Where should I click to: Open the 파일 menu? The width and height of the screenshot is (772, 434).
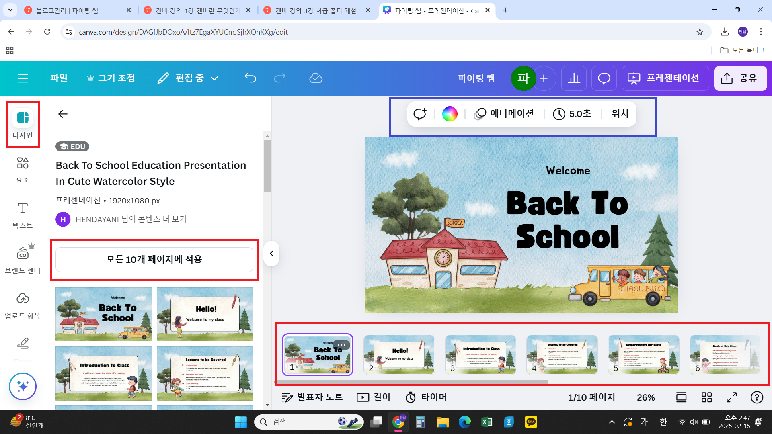coord(59,78)
